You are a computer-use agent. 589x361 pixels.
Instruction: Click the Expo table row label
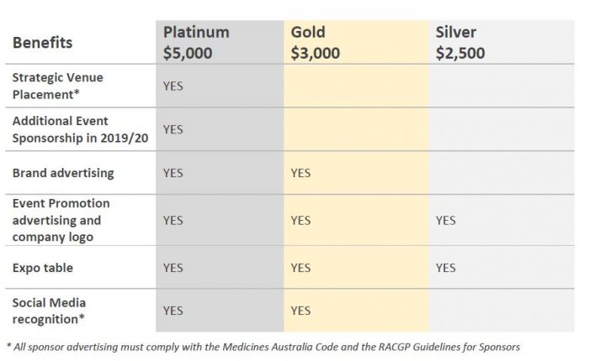pyautogui.click(x=43, y=267)
